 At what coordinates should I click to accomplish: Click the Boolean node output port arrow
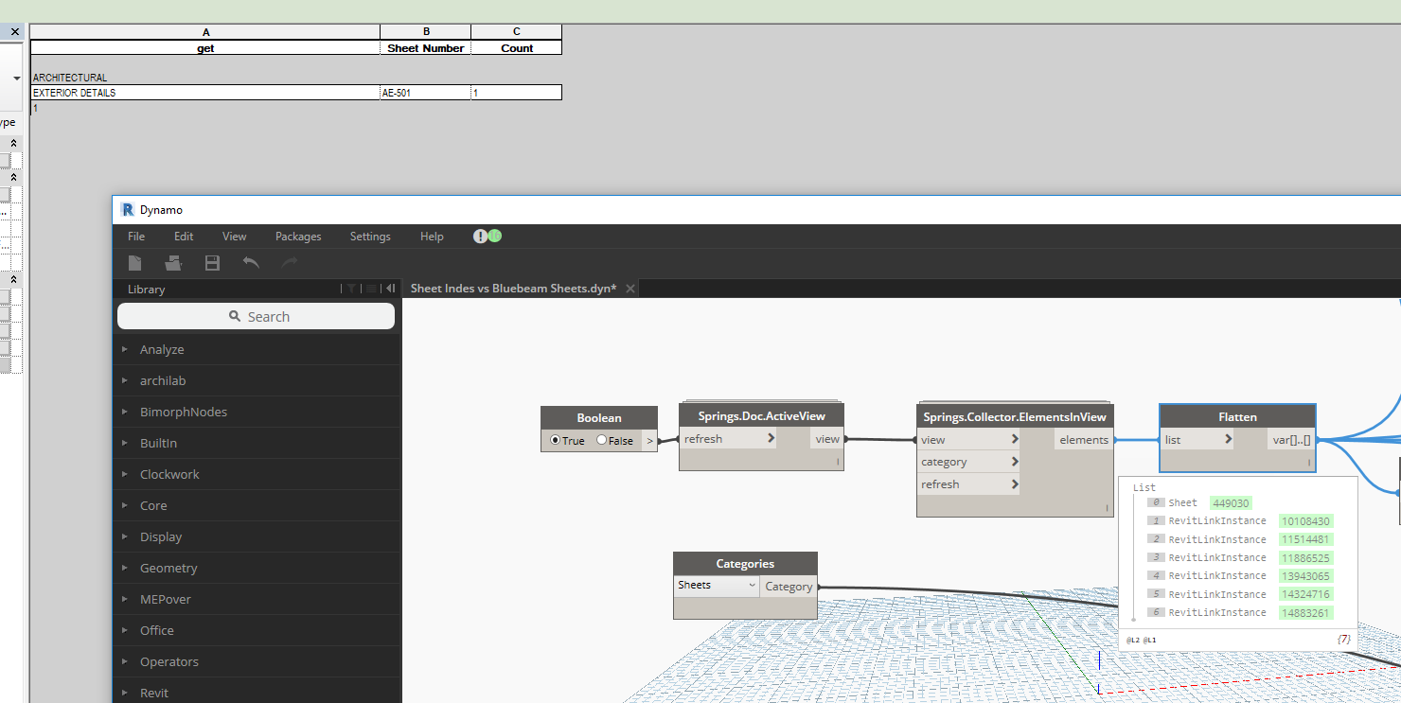point(649,440)
